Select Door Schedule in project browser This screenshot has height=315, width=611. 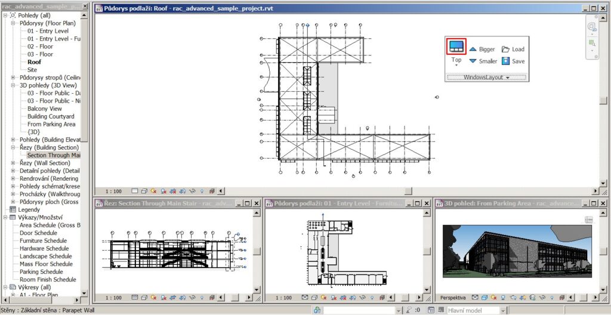[38, 233]
